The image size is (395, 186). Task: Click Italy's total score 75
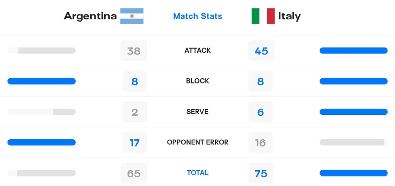(261, 173)
